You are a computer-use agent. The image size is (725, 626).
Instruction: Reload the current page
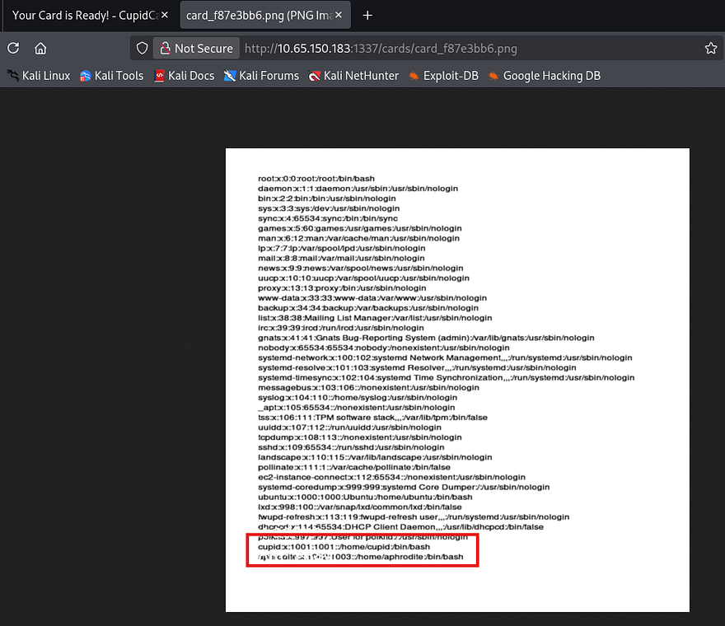(13, 49)
